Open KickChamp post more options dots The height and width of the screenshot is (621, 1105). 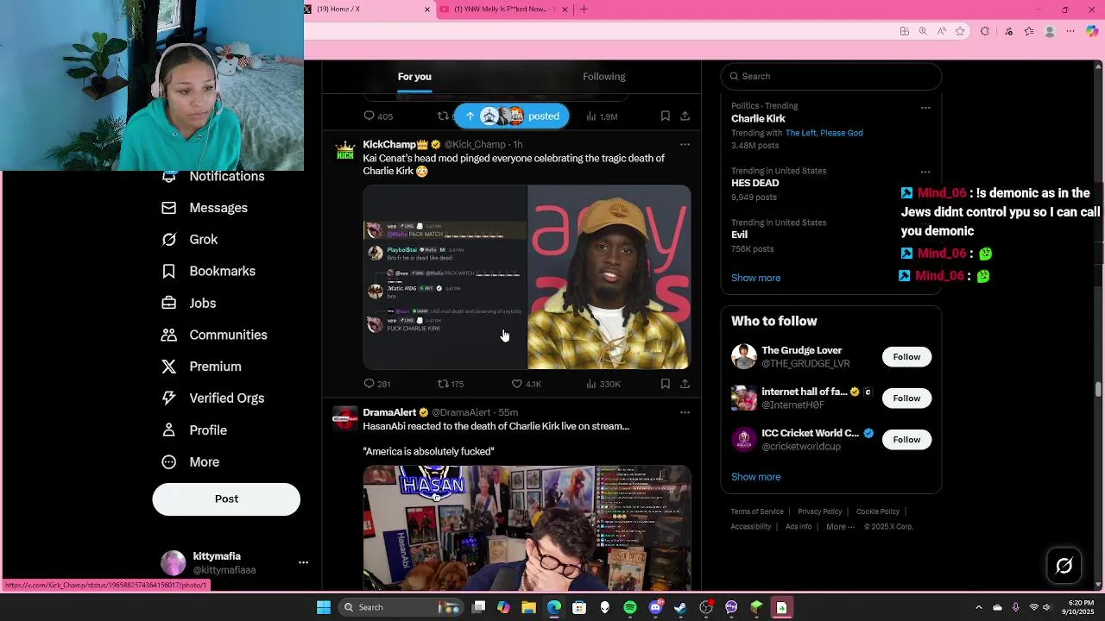click(685, 145)
